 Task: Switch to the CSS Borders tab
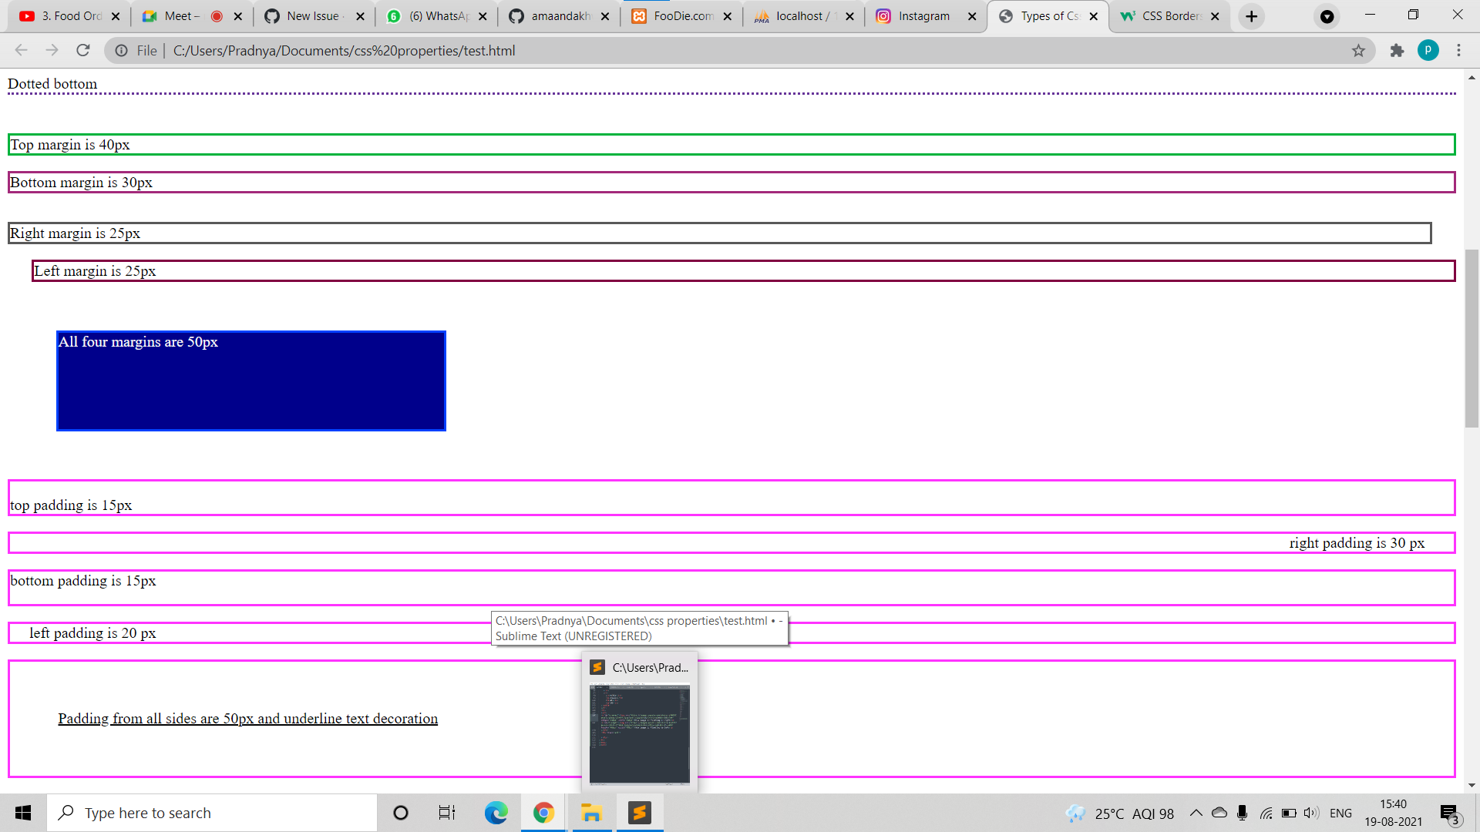tap(1170, 16)
